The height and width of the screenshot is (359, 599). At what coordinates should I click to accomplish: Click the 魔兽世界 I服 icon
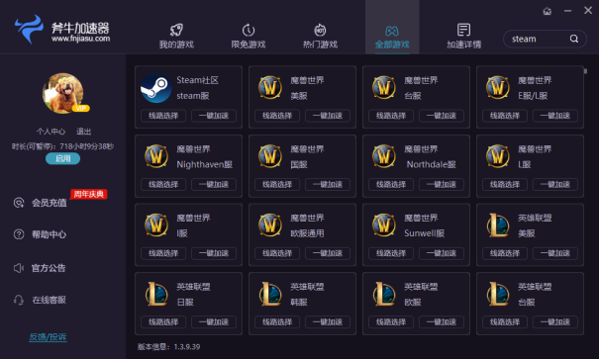click(156, 225)
